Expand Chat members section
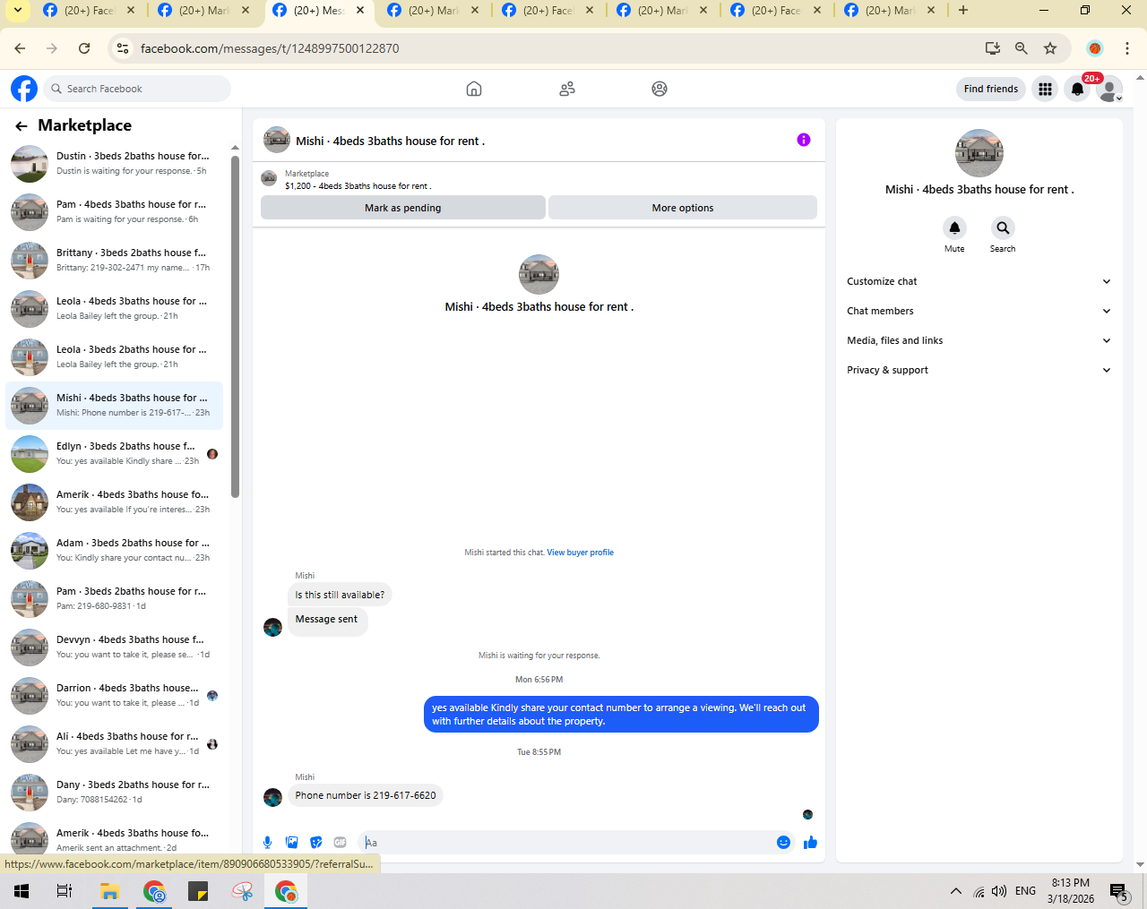This screenshot has width=1147, height=909. (x=979, y=311)
